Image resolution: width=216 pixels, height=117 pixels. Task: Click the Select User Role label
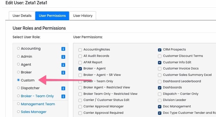(26, 37)
